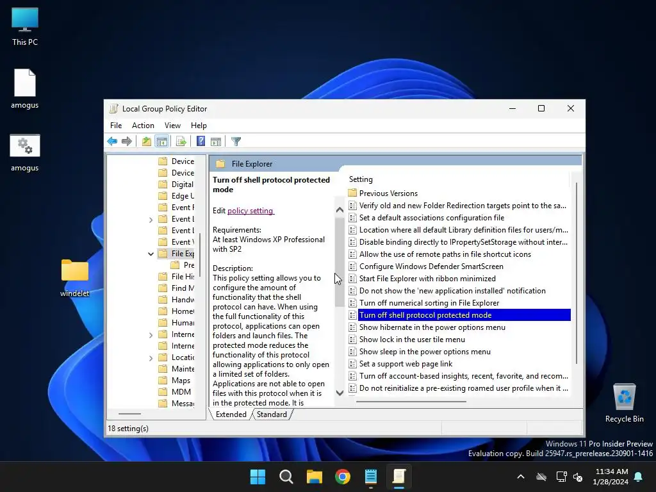The image size is (656, 492).
Task: Select 'Location where all default Library definition' setting
Action: [459, 230]
